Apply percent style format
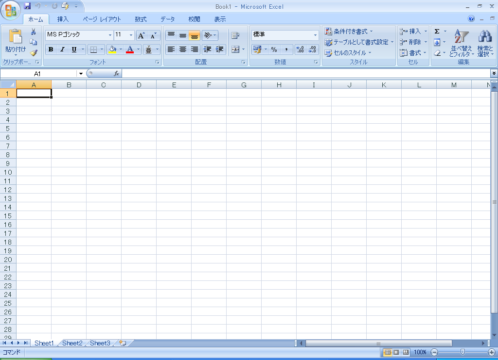 click(x=274, y=49)
